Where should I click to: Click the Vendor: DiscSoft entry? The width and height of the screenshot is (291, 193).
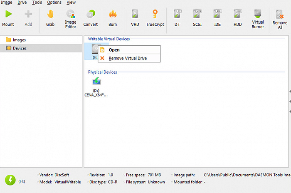[x=54, y=175]
